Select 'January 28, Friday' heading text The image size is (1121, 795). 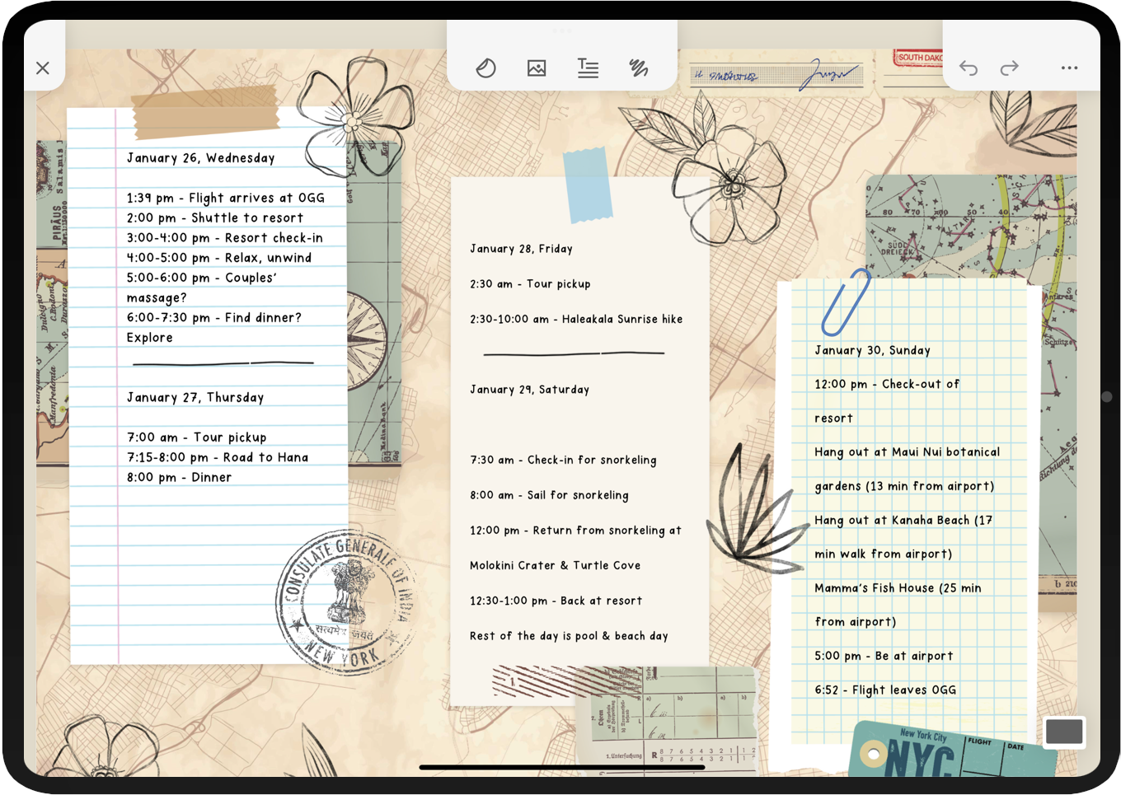point(521,249)
